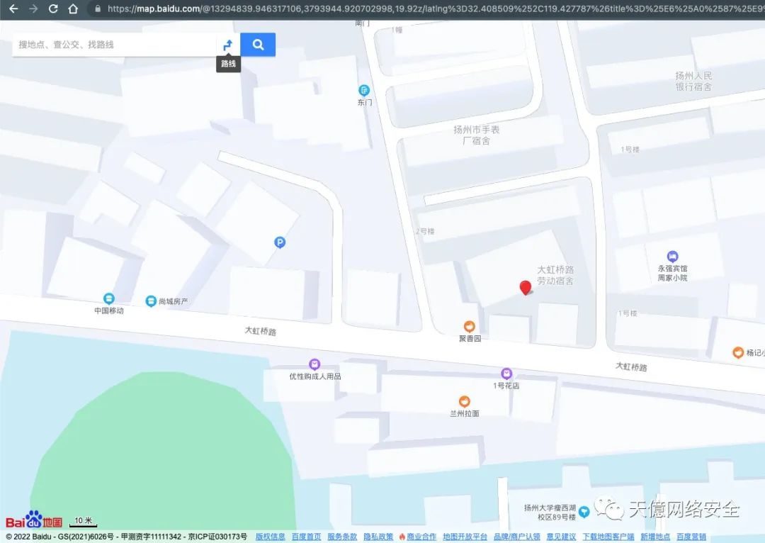Open the 新增地点 footer link

click(655, 537)
